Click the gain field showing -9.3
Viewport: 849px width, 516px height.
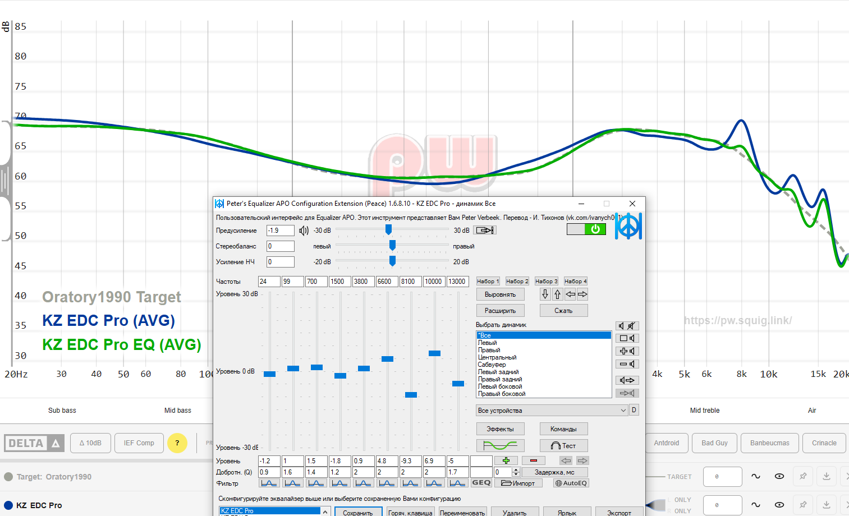pos(410,461)
